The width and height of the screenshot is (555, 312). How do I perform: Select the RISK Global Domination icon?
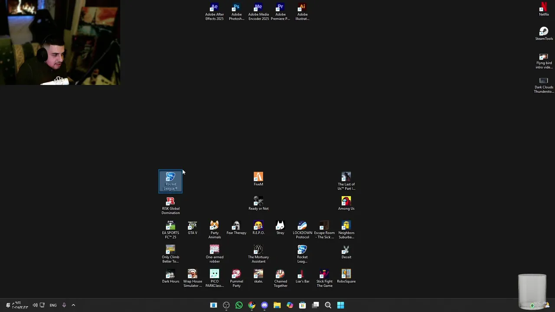coord(170,206)
